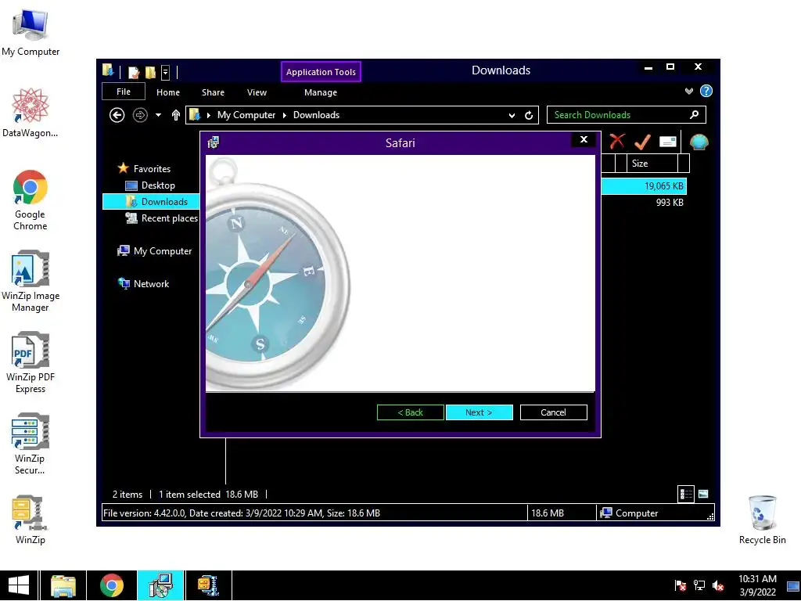Image resolution: width=801 pixels, height=601 pixels.
Task: Open Explorer help question mark
Action: 706,91
